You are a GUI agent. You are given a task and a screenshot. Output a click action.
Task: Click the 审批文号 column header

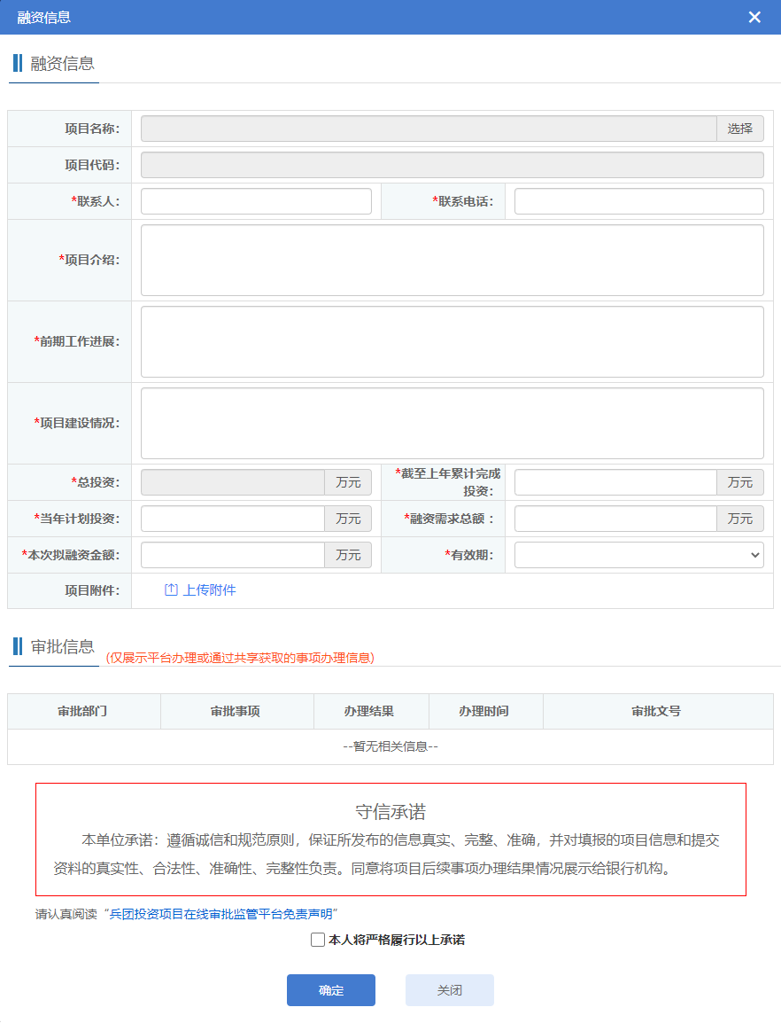pos(656,711)
